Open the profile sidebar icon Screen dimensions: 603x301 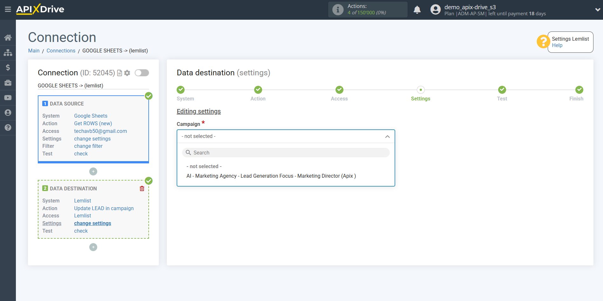(8, 113)
